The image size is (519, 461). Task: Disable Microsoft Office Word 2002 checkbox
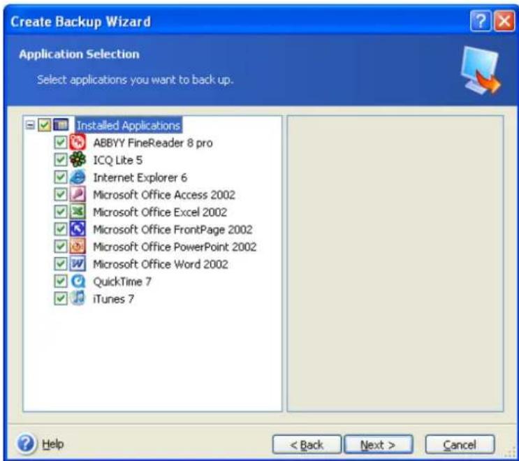pyautogui.click(x=61, y=264)
